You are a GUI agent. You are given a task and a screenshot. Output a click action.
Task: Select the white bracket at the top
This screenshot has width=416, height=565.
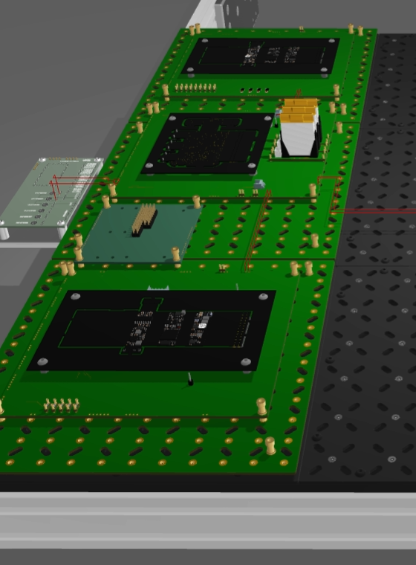tap(224, 13)
